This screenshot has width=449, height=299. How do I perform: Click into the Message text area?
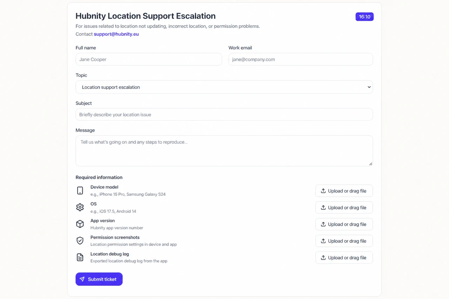224,151
